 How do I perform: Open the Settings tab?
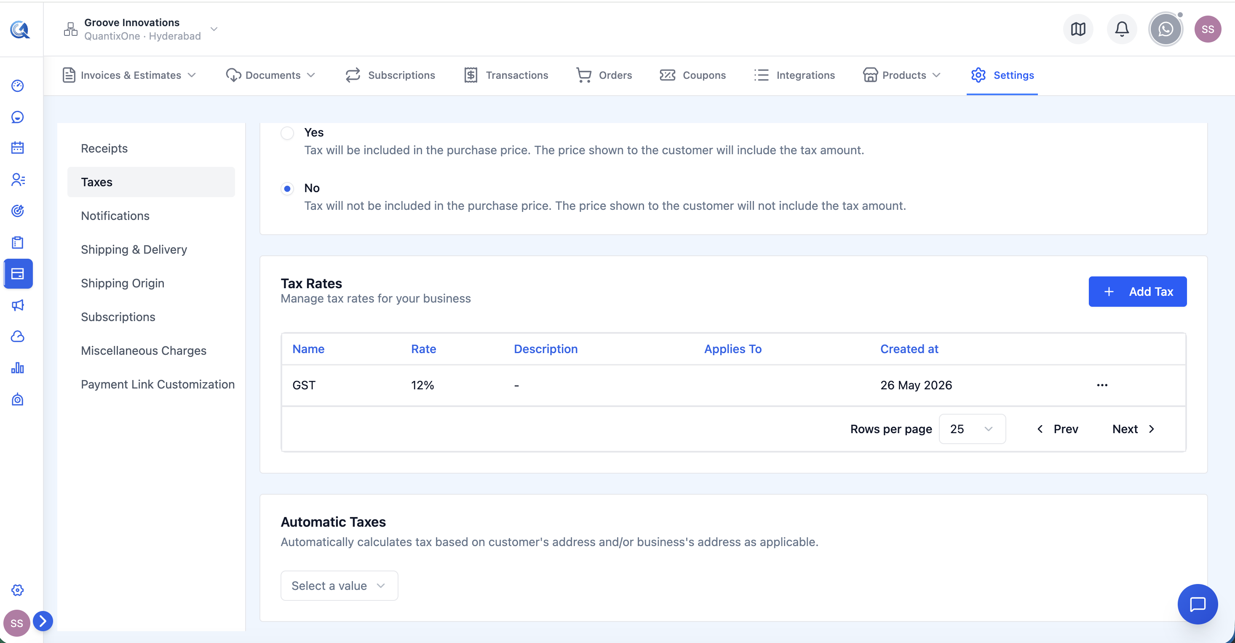click(1002, 75)
